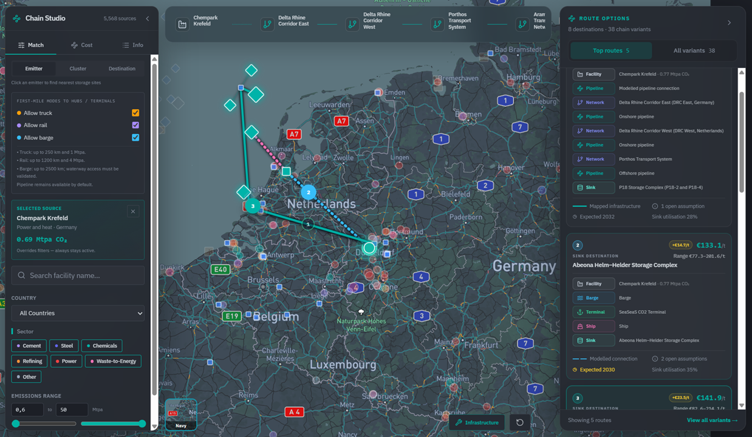
Task: Click the Infrastructure button
Action: tap(477, 422)
